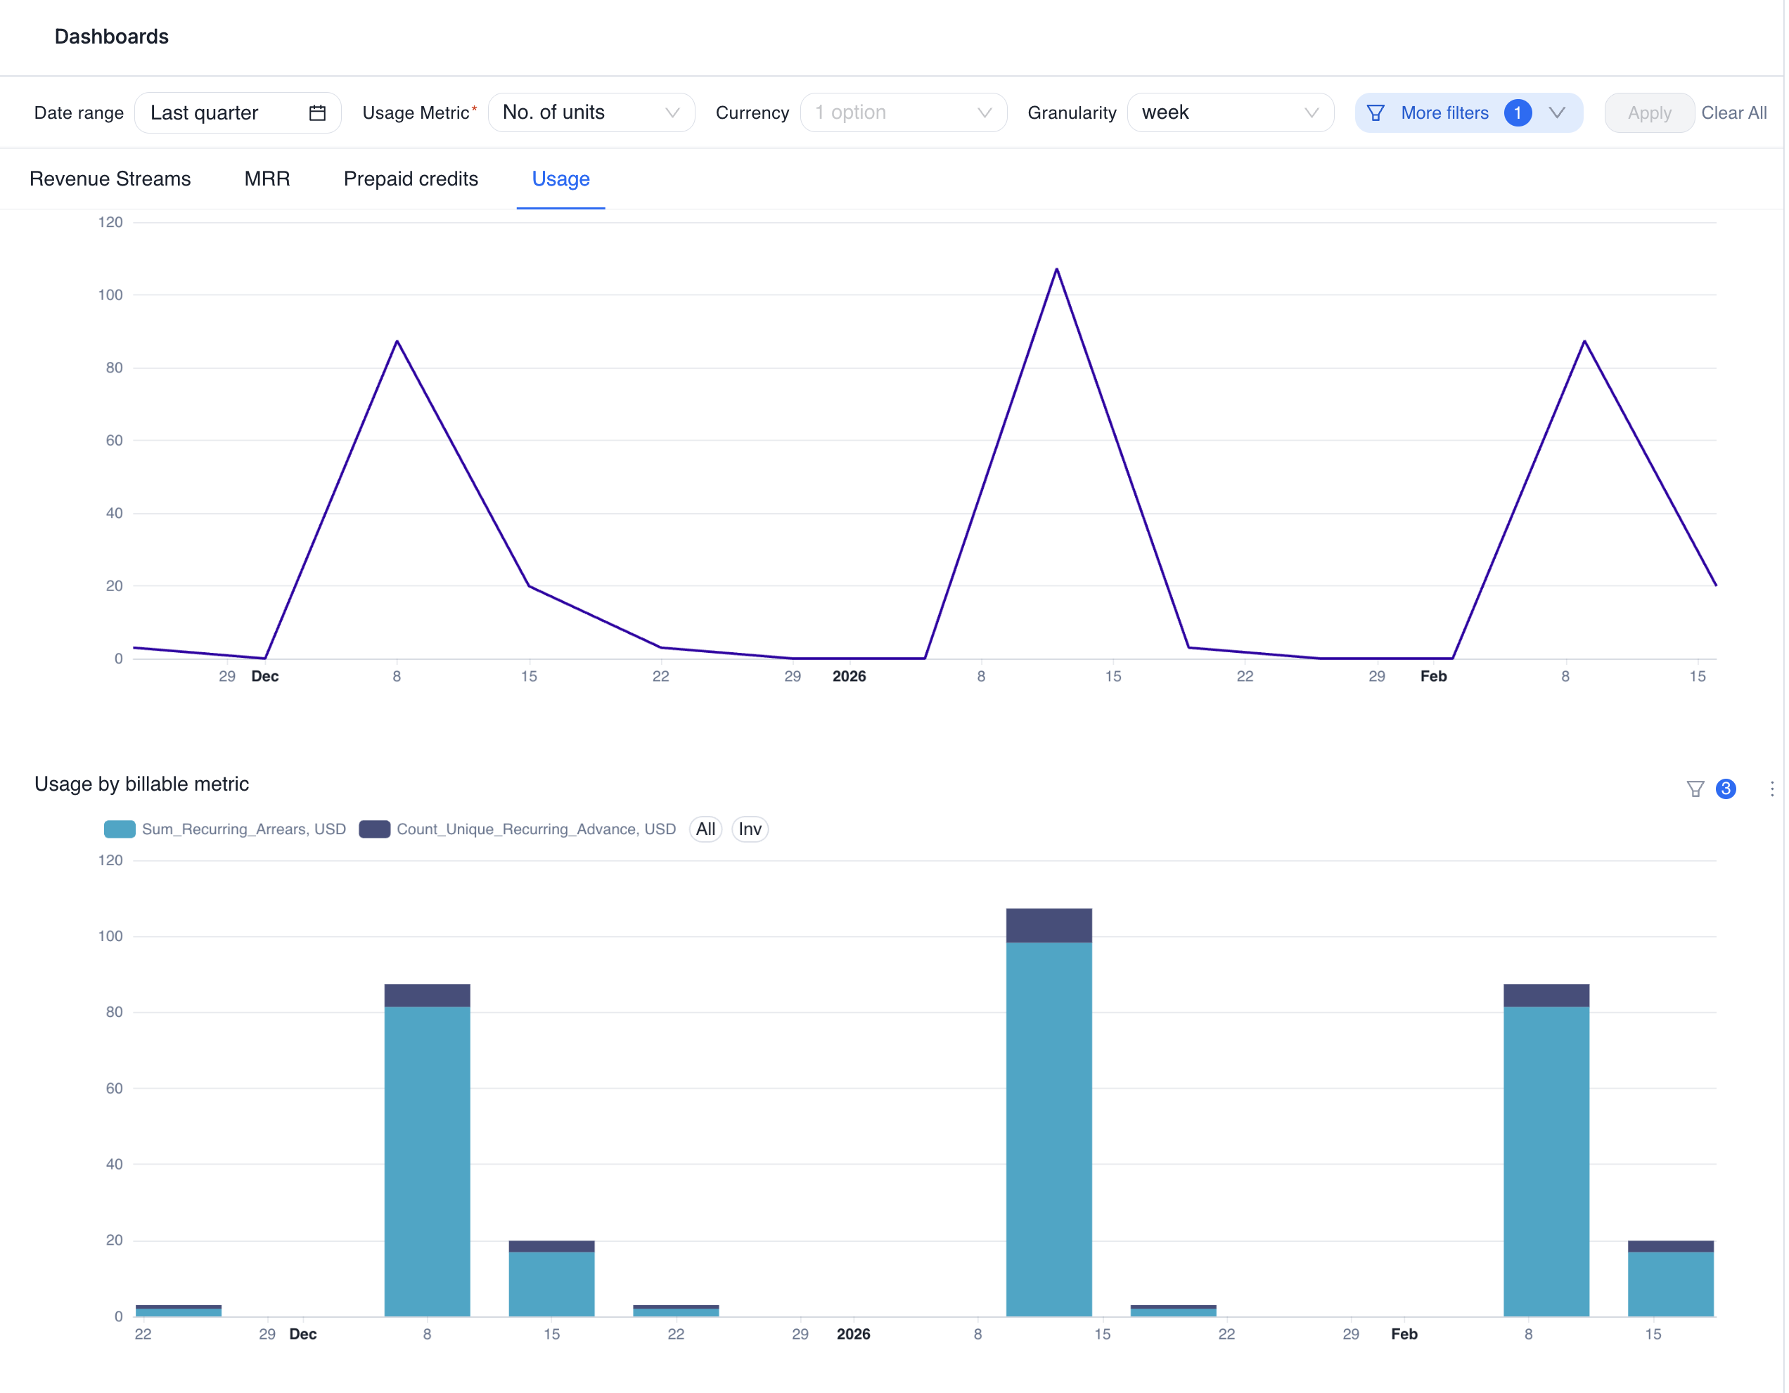Screen dimensions: 1789x1393
Task: Click the Clear All link
Action: coord(1733,113)
